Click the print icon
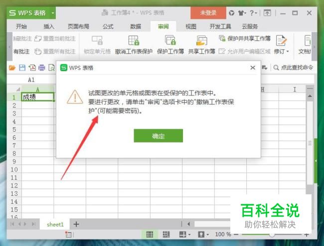 (x=42, y=68)
